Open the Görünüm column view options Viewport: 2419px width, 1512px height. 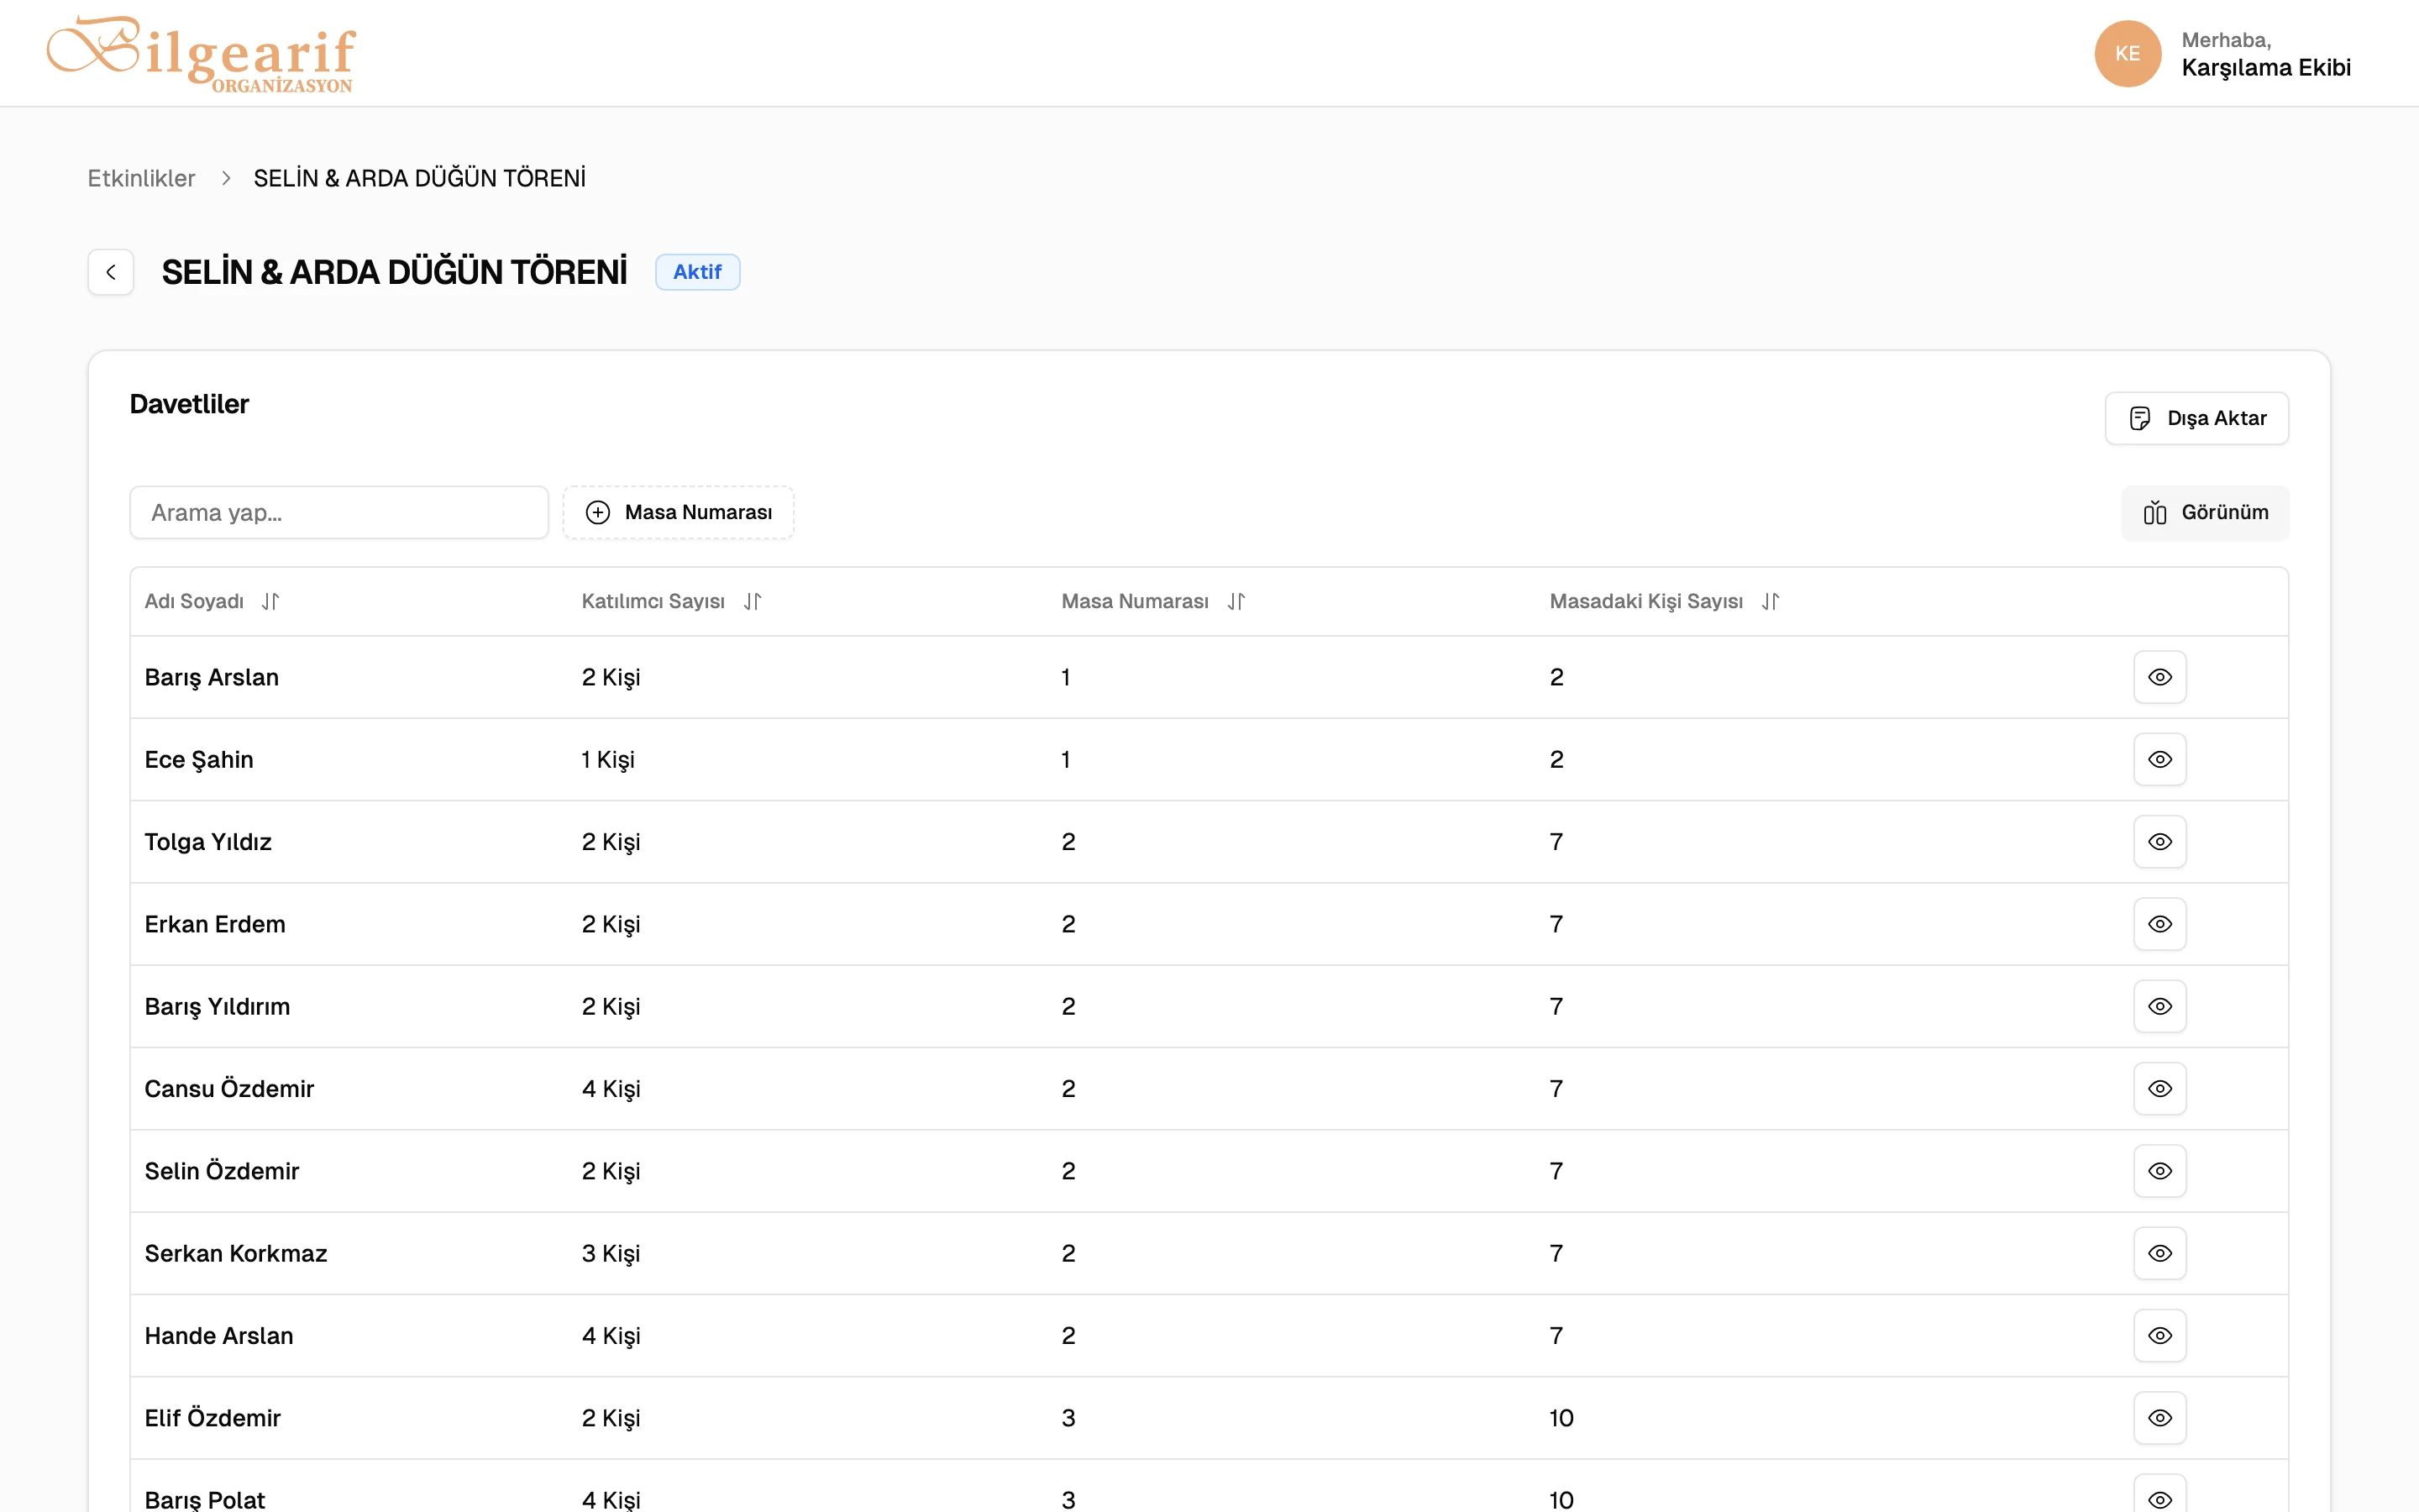click(x=2204, y=513)
